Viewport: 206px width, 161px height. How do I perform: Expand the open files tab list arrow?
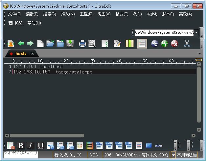pos(200,54)
